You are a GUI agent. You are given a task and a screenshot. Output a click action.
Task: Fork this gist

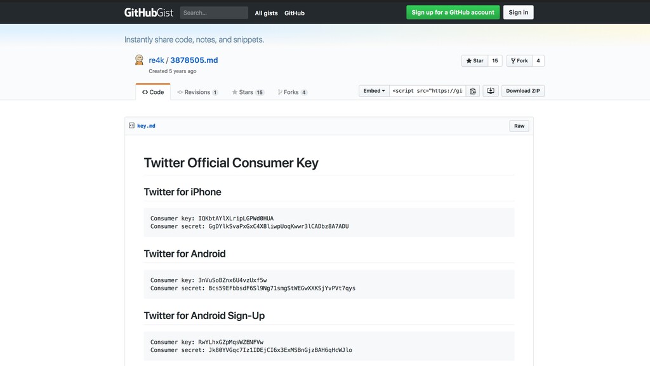[x=519, y=60]
